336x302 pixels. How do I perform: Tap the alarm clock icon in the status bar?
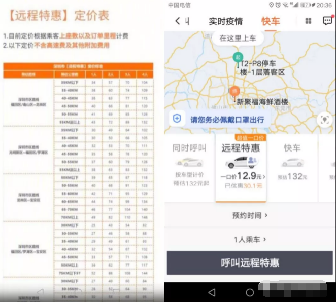pos(278,5)
